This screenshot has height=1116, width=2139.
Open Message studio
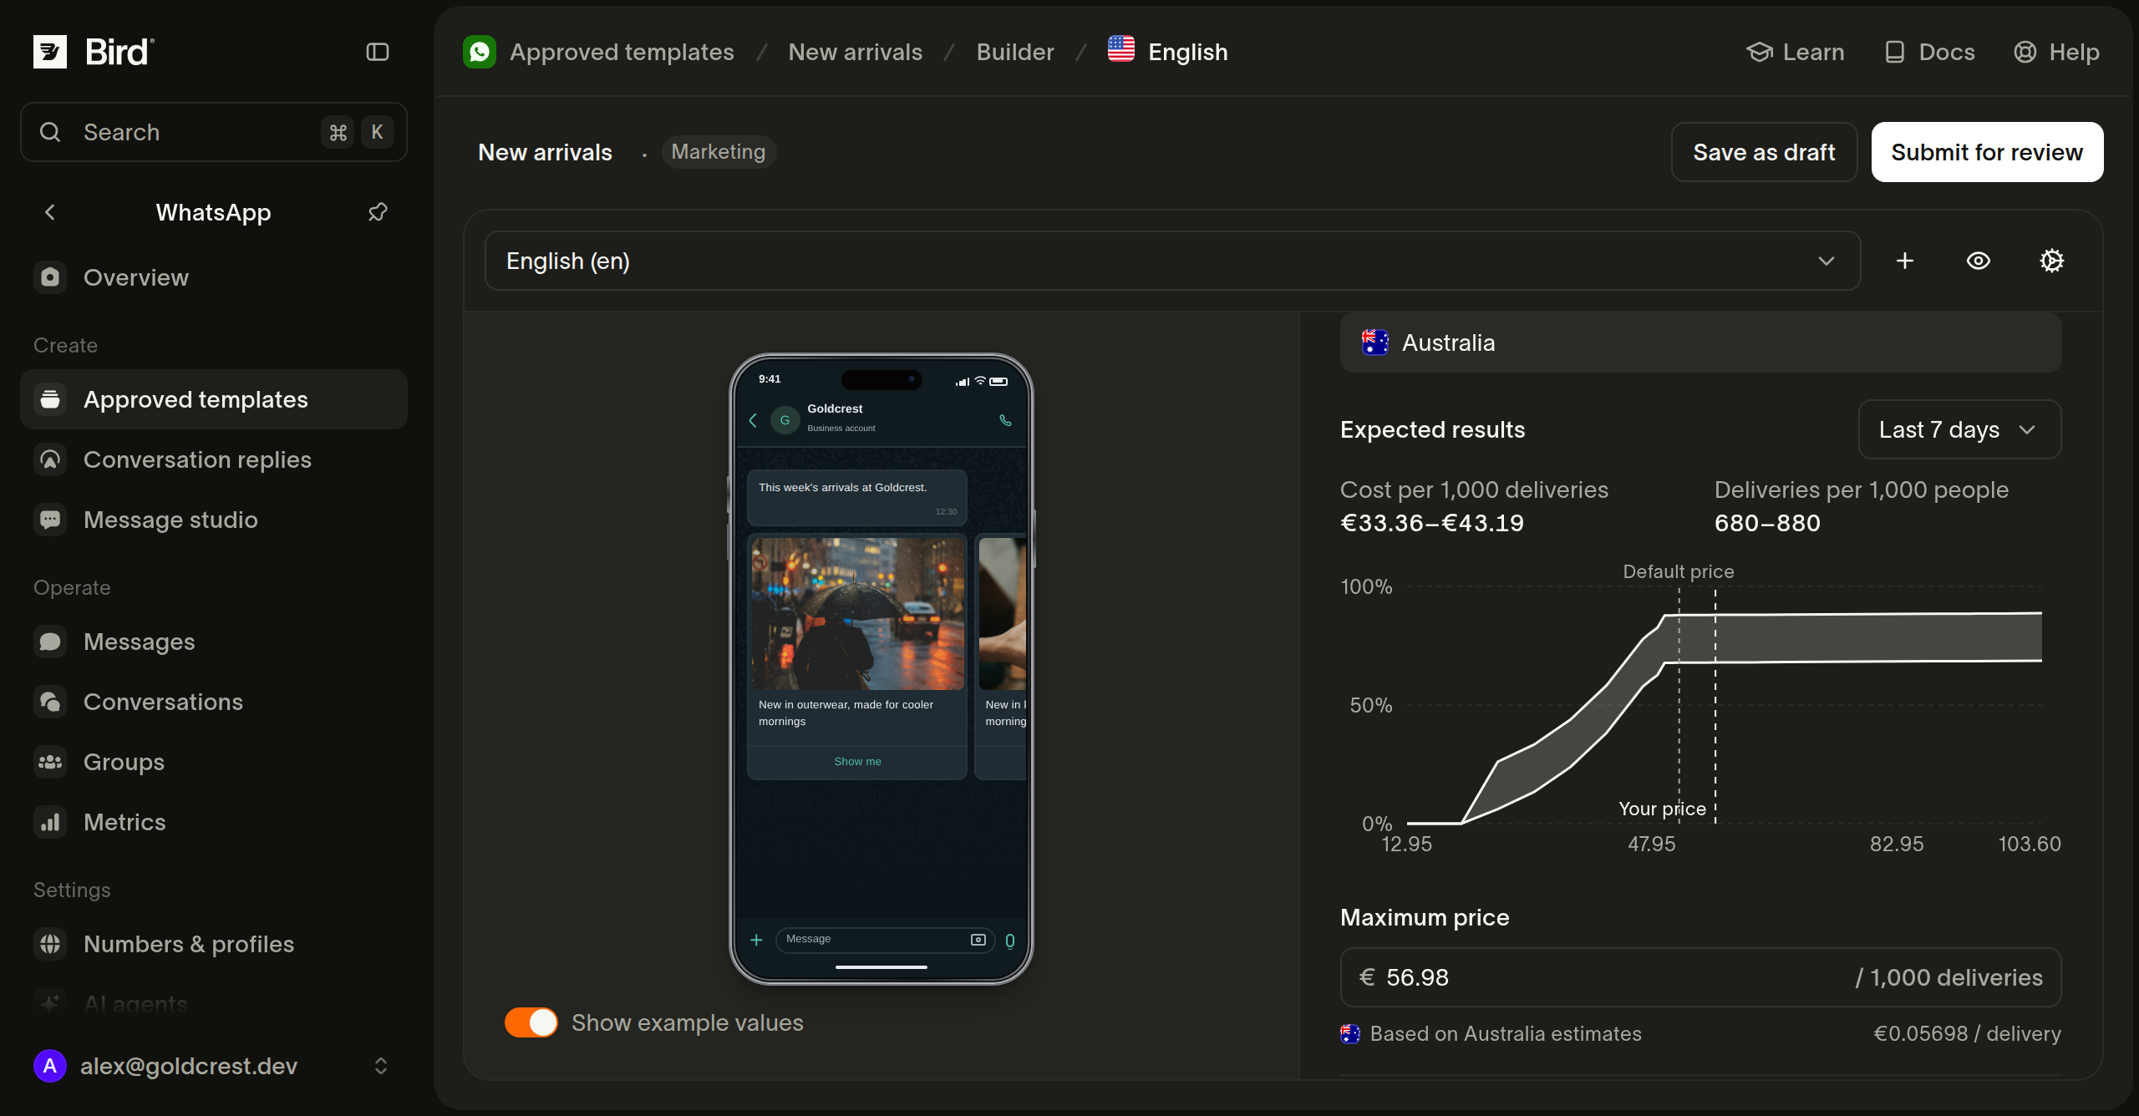coord(214,520)
